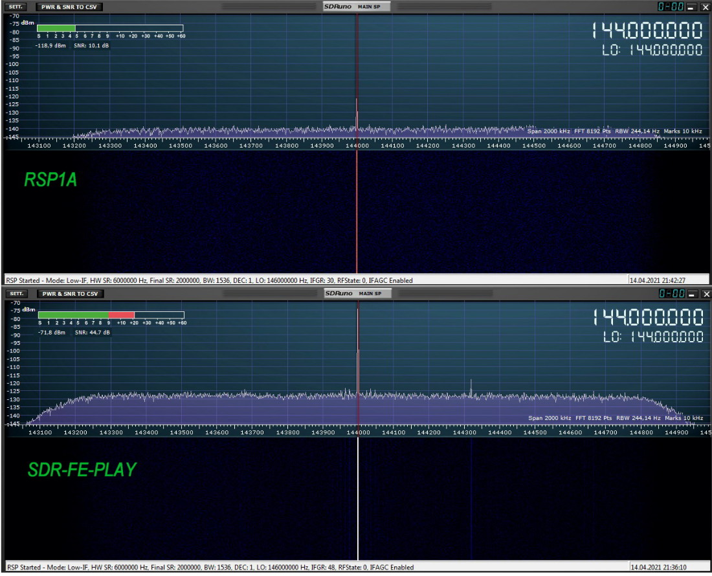The width and height of the screenshot is (712, 576).
Task: Click PWR & SNR TO CSV in upper window
Action: (69, 7)
